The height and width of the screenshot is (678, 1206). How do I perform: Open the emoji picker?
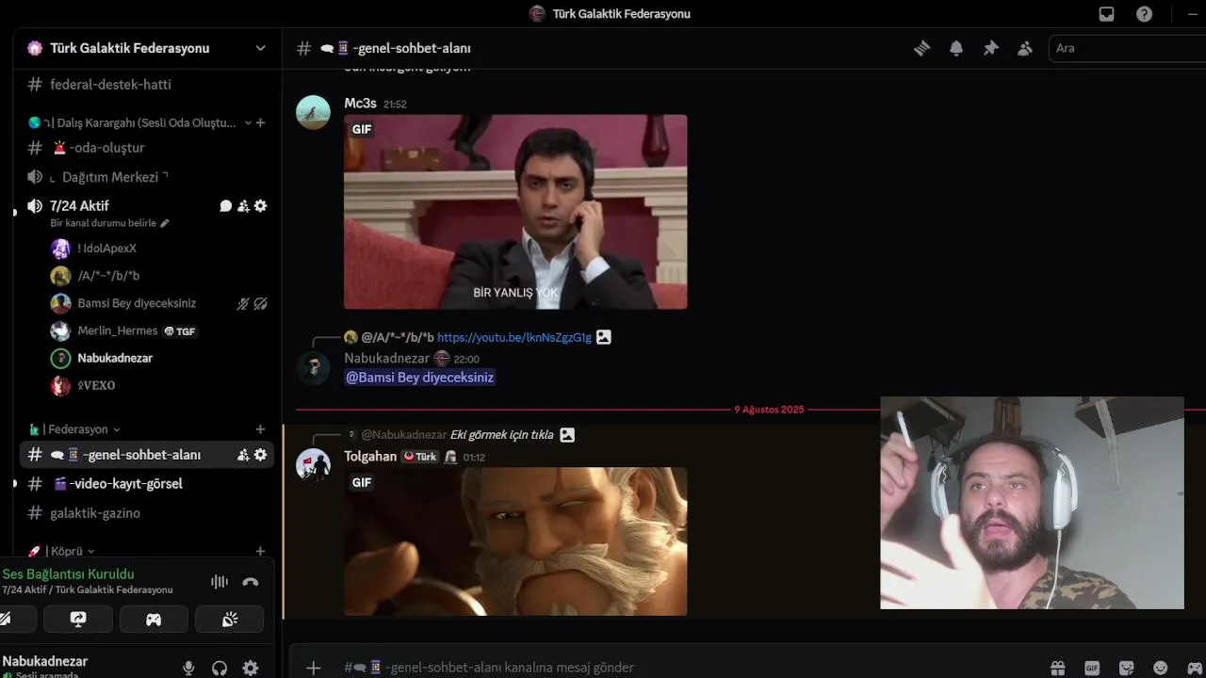[1161, 668]
